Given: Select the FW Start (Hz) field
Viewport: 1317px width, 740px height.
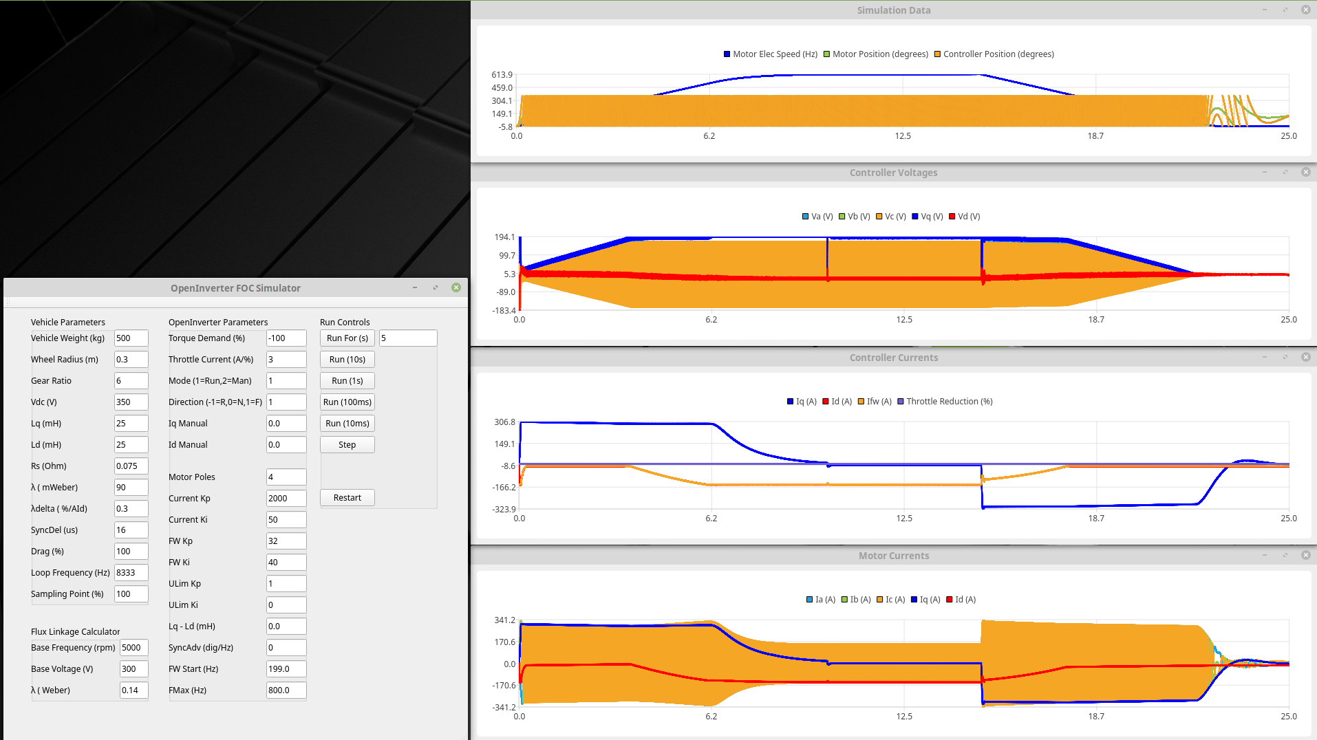Looking at the screenshot, I should [x=286, y=669].
